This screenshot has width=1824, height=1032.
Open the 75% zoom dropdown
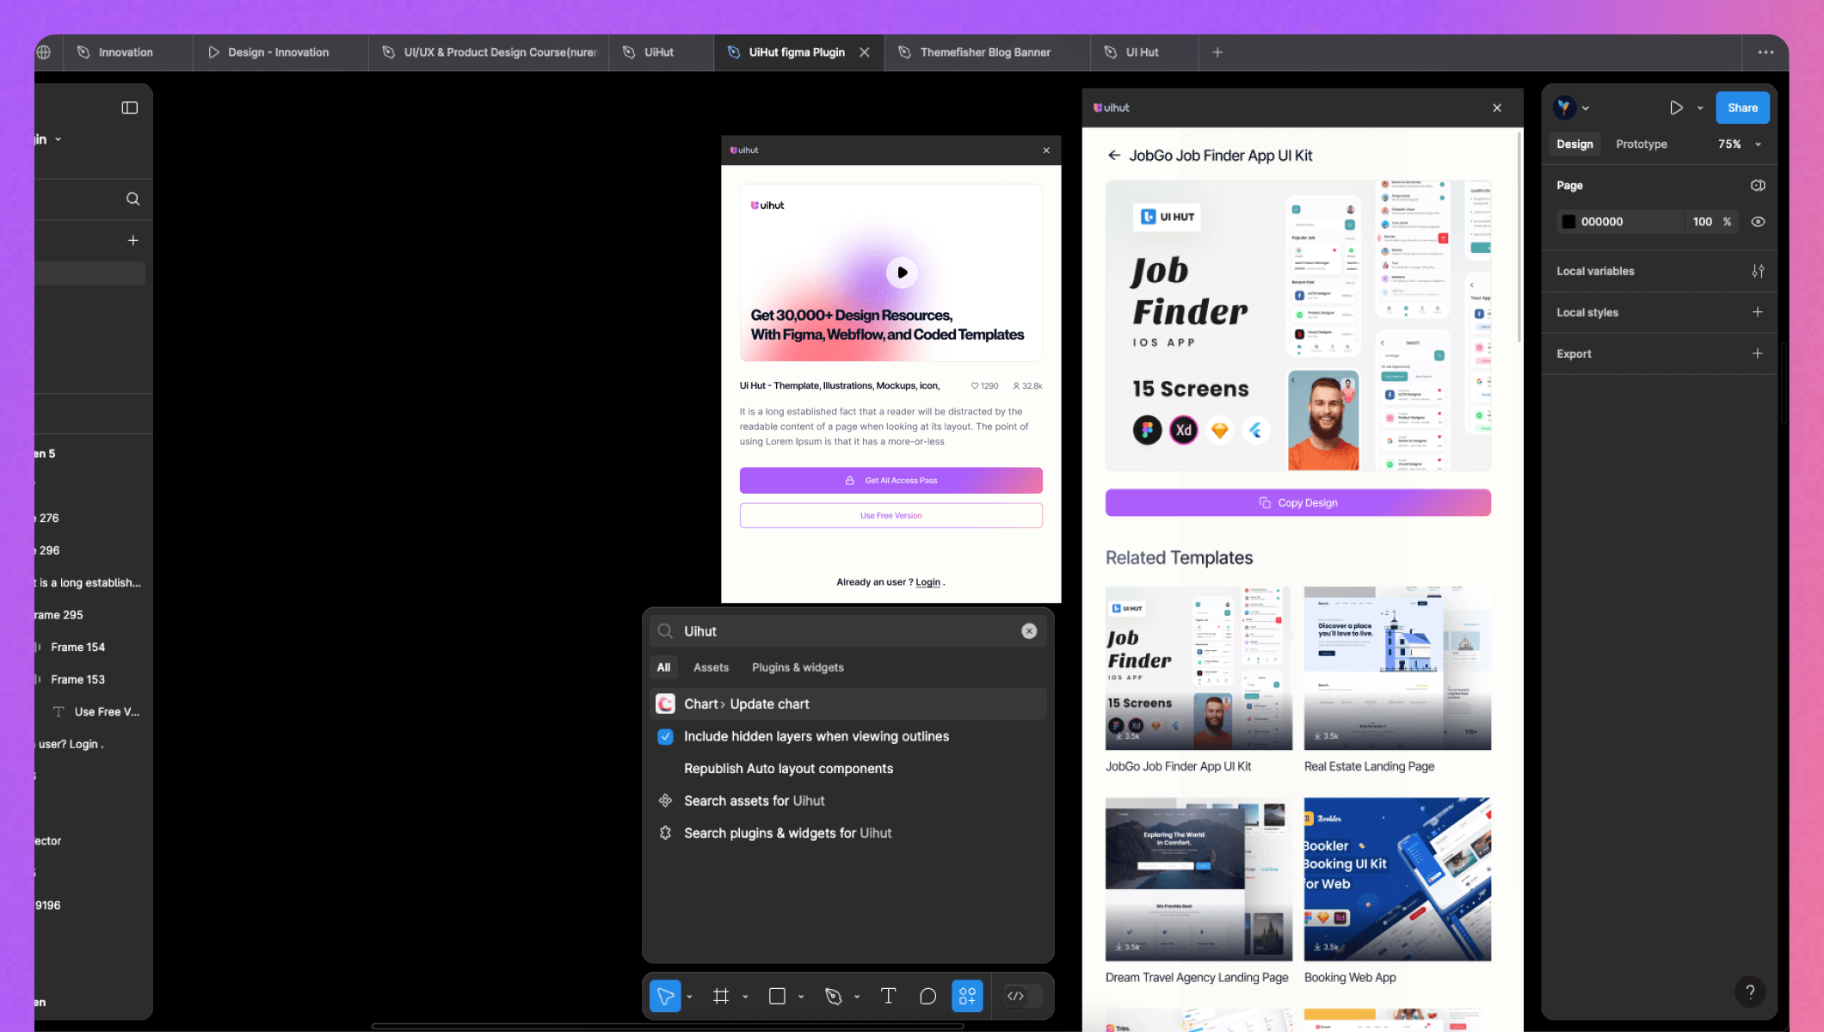pyautogui.click(x=1736, y=144)
